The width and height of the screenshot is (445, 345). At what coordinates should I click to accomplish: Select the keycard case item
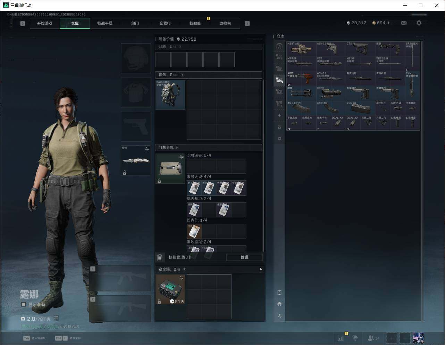pos(170,169)
